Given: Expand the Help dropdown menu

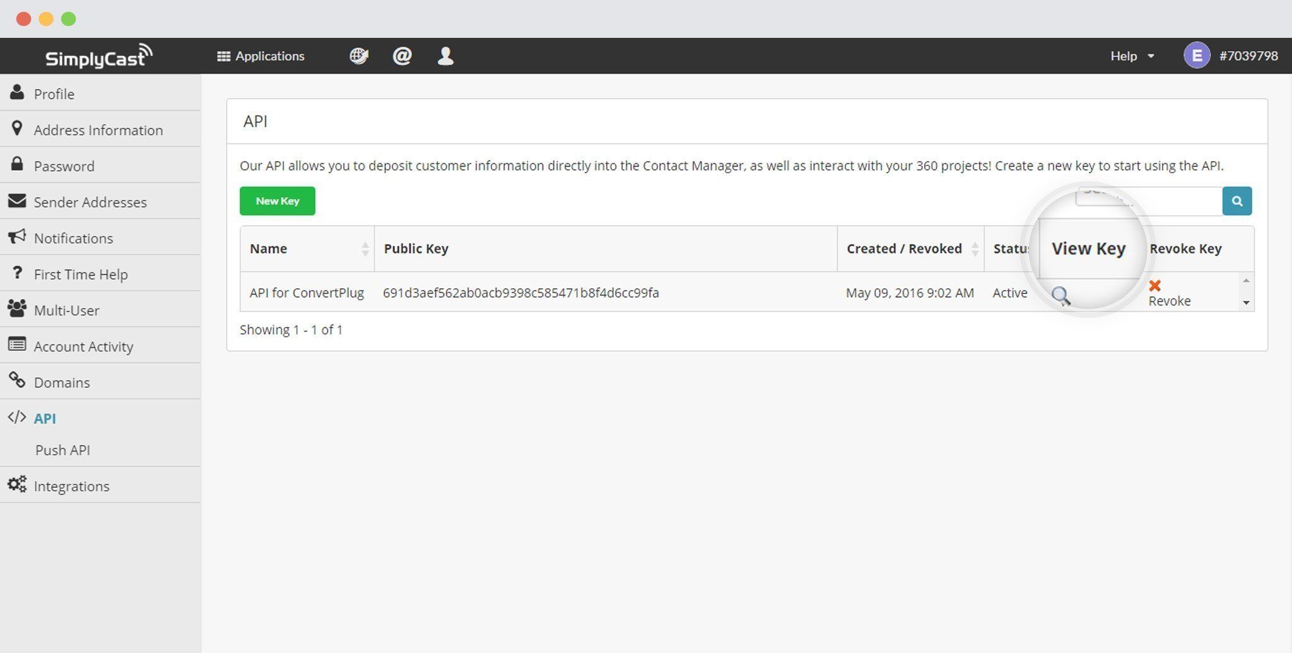Looking at the screenshot, I should click(1132, 56).
